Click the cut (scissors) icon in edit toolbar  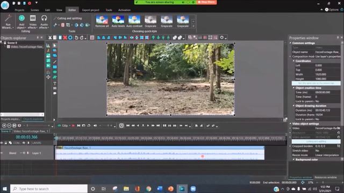point(50,38)
